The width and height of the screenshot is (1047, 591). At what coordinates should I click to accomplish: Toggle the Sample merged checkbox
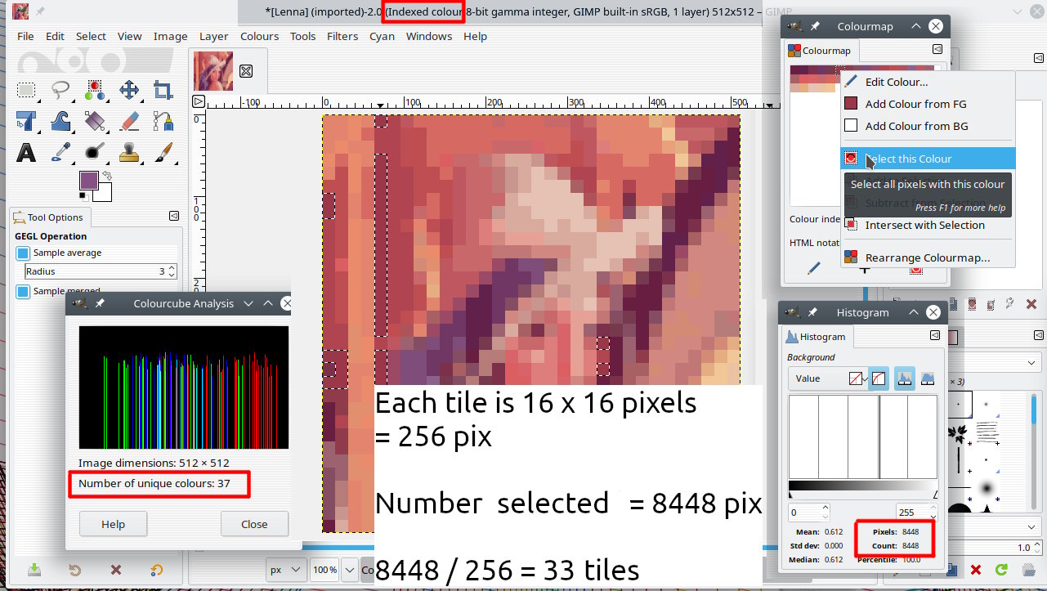pos(23,291)
